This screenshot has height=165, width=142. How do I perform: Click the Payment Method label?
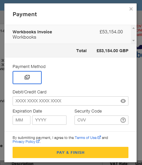click(29, 67)
